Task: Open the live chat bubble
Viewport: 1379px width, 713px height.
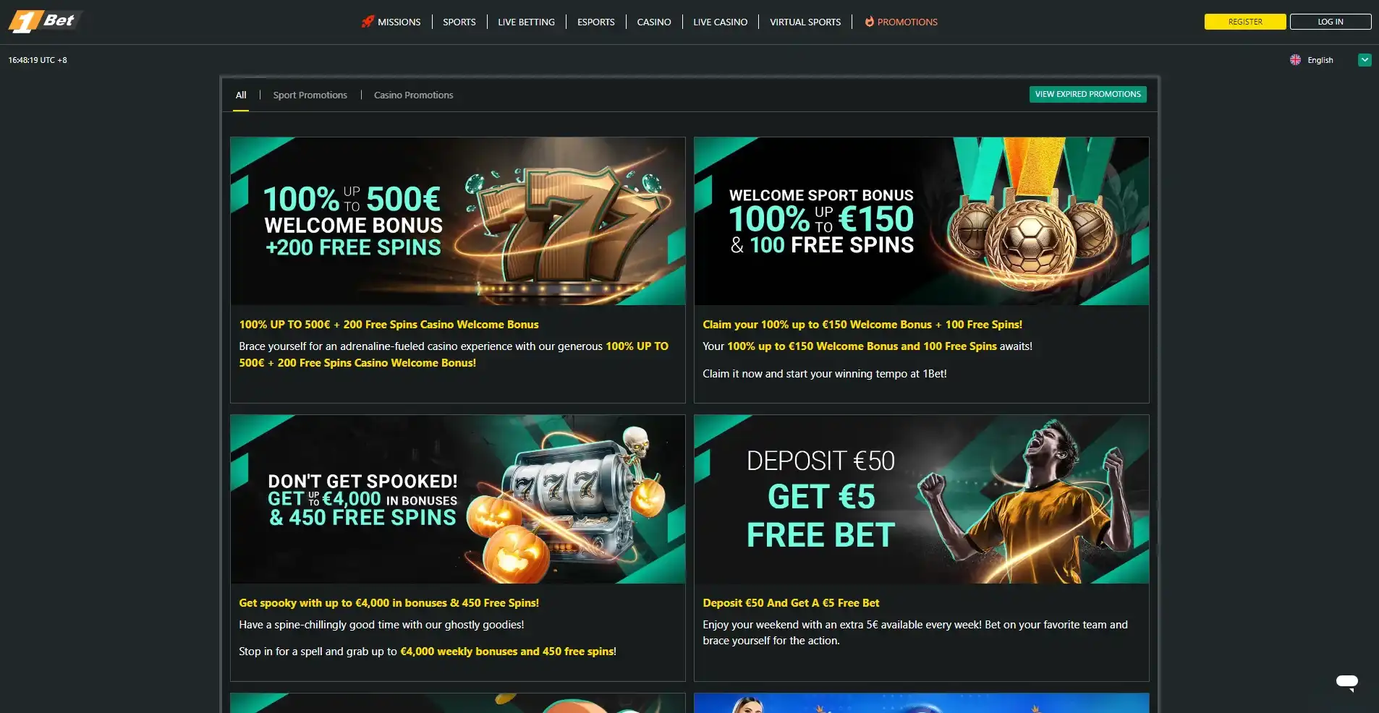Action: pos(1346,682)
